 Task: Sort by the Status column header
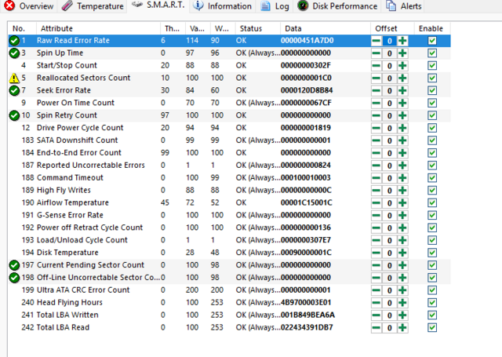pos(258,28)
